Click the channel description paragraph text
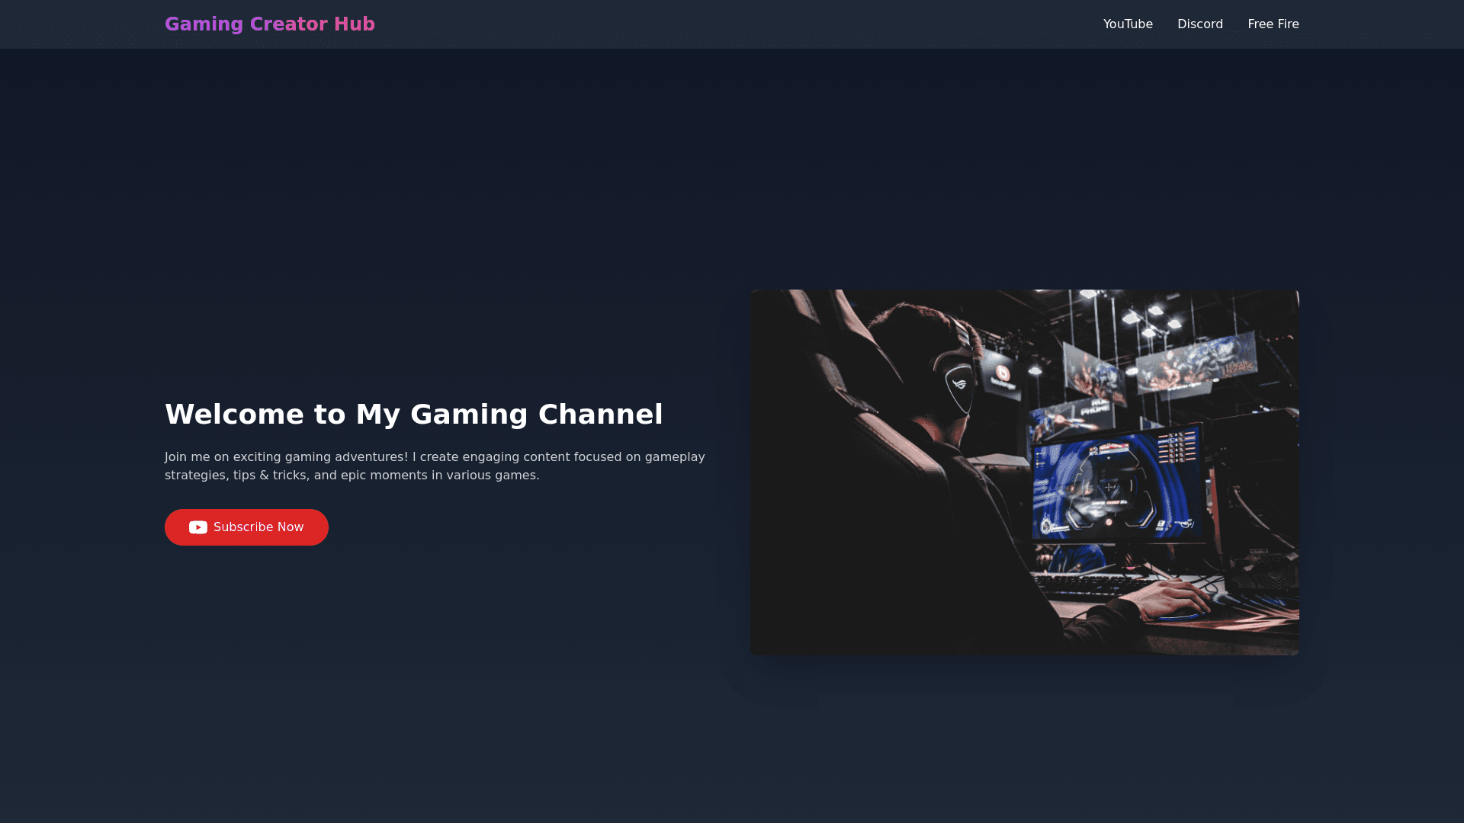Viewport: 1464px width, 823px height. point(435,465)
